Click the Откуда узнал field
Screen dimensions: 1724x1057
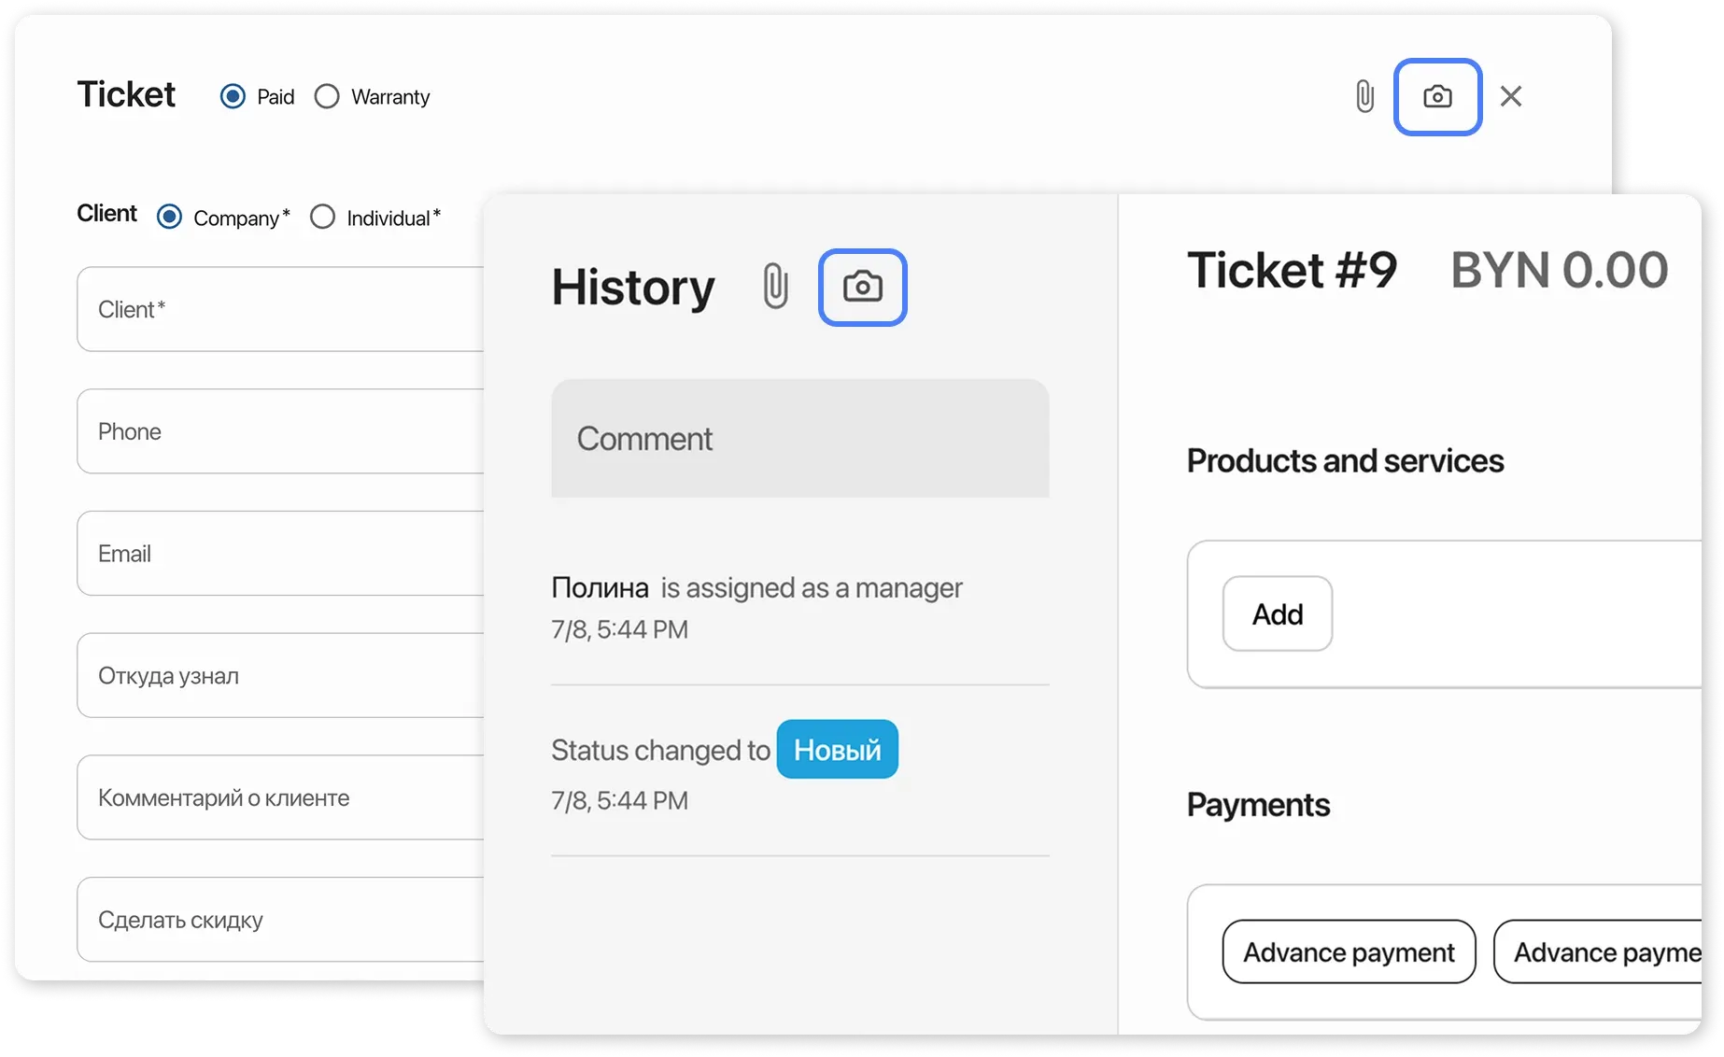[x=280, y=676]
